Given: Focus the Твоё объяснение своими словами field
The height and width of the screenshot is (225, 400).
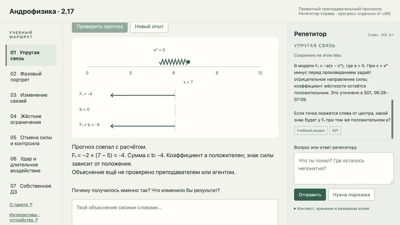Looking at the screenshot, I should [x=175, y=212].
